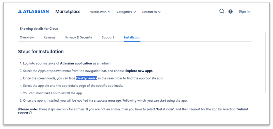Screen dimensions: 273x129
Task: Open the help question mark icon
Action: (231, 12)
